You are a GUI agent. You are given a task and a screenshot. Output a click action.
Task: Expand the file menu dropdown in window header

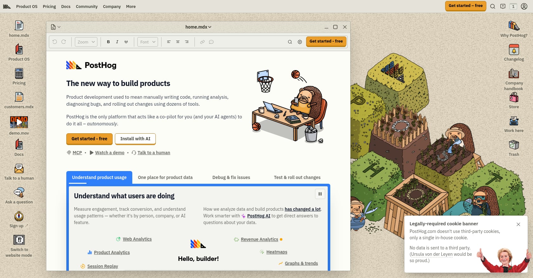pos(56,27)
